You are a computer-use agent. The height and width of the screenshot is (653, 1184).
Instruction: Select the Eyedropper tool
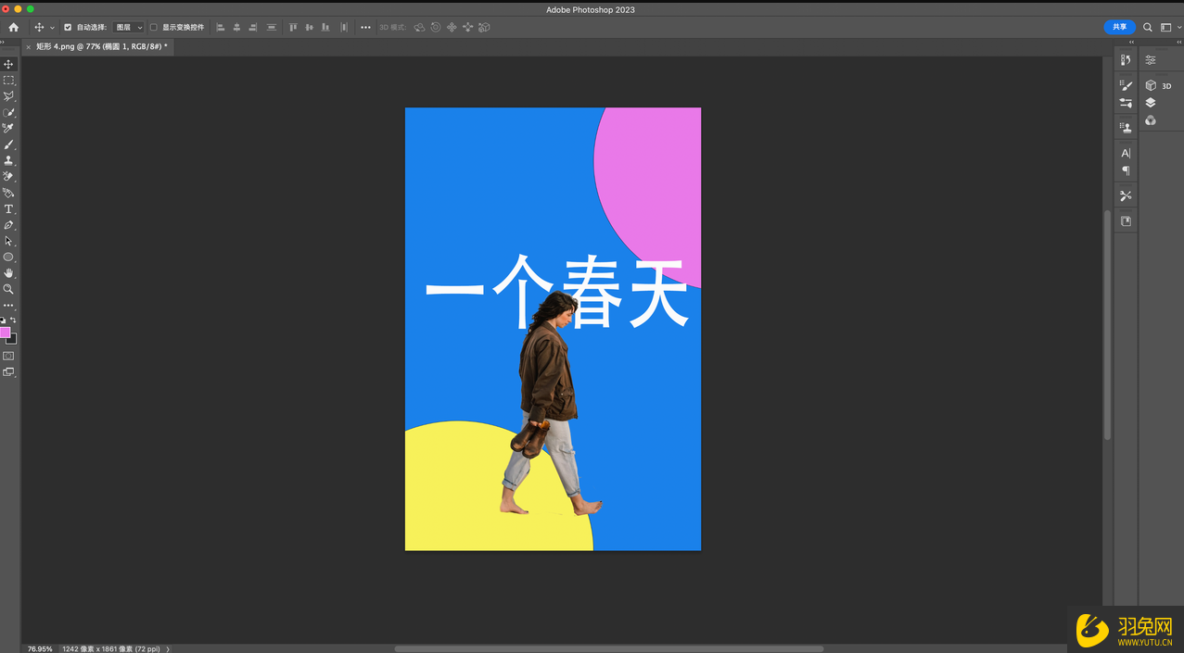pyautogui.click(x=8, y=129)
